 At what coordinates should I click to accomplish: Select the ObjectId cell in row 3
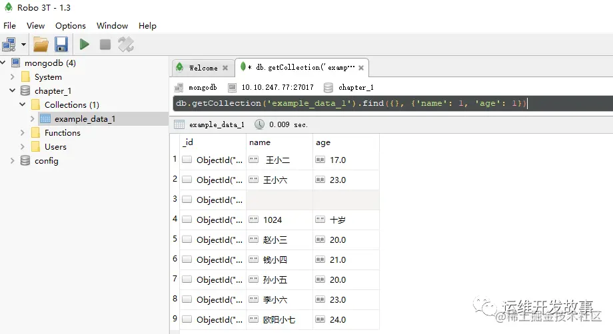click(x=213, y=200)
